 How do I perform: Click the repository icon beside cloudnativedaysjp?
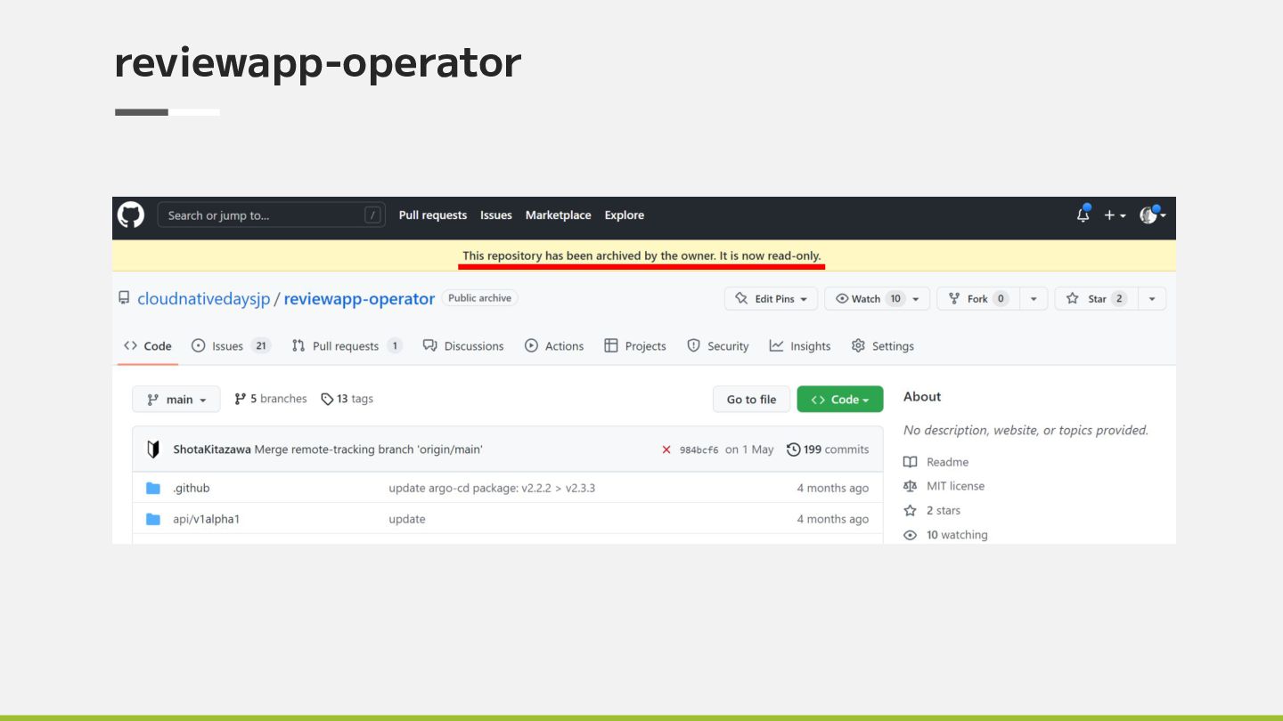[124, 298]
